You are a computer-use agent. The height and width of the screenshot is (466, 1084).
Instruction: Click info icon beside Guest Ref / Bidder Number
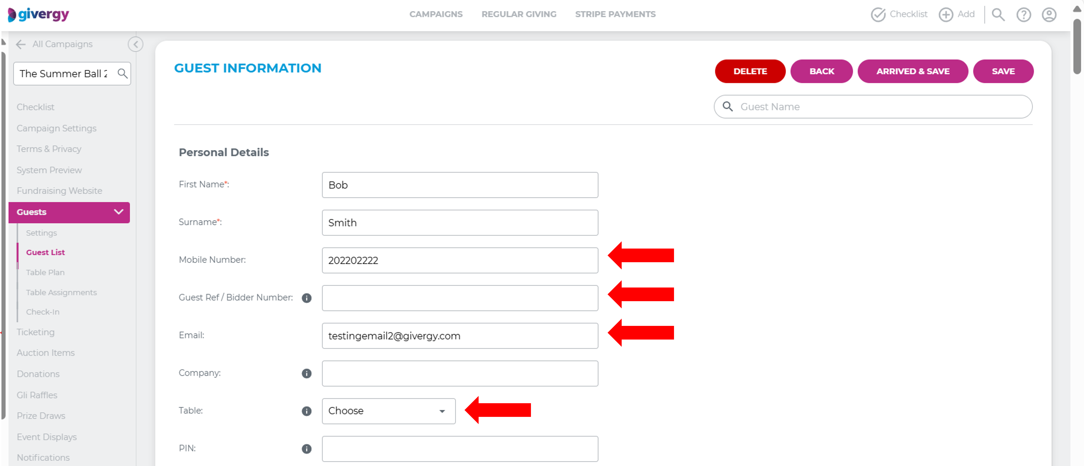click(x=307, y=298)
